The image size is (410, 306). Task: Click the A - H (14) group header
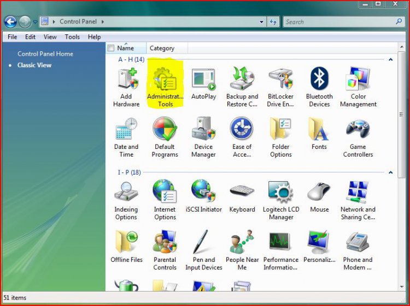(x=131, y=59)
